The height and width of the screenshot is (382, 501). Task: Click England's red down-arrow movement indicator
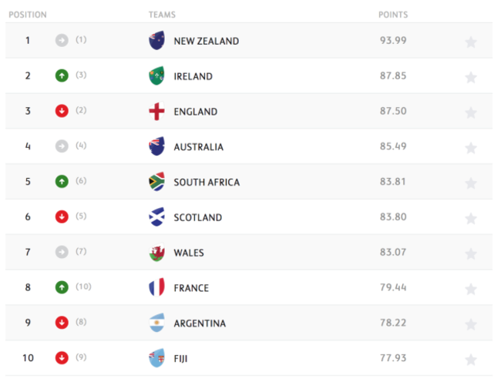62,111
